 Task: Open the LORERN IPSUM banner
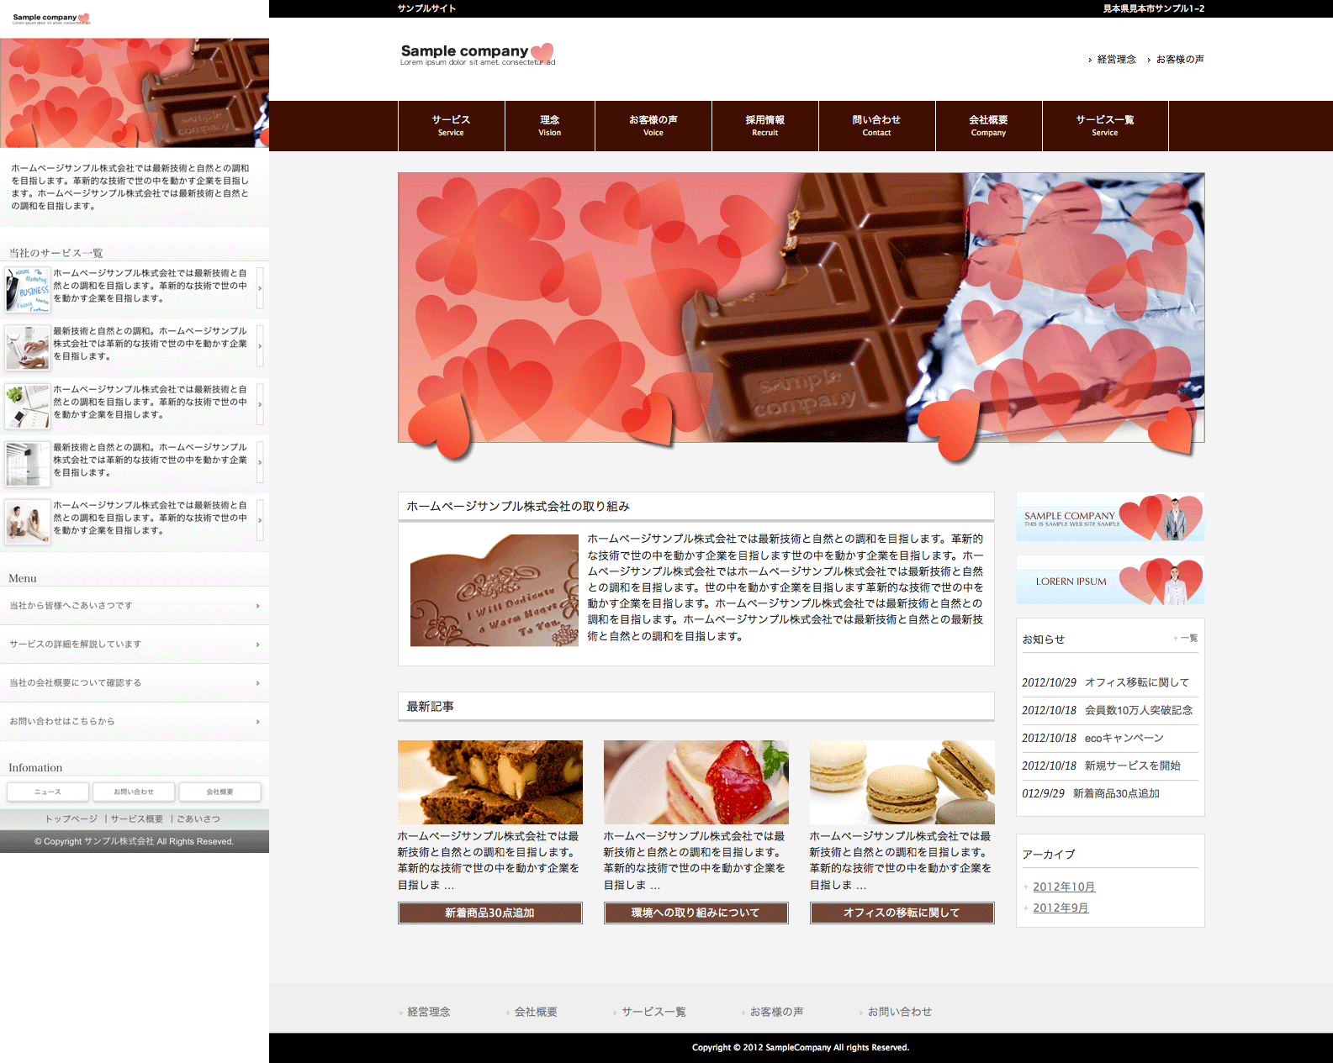[1109, 580]
